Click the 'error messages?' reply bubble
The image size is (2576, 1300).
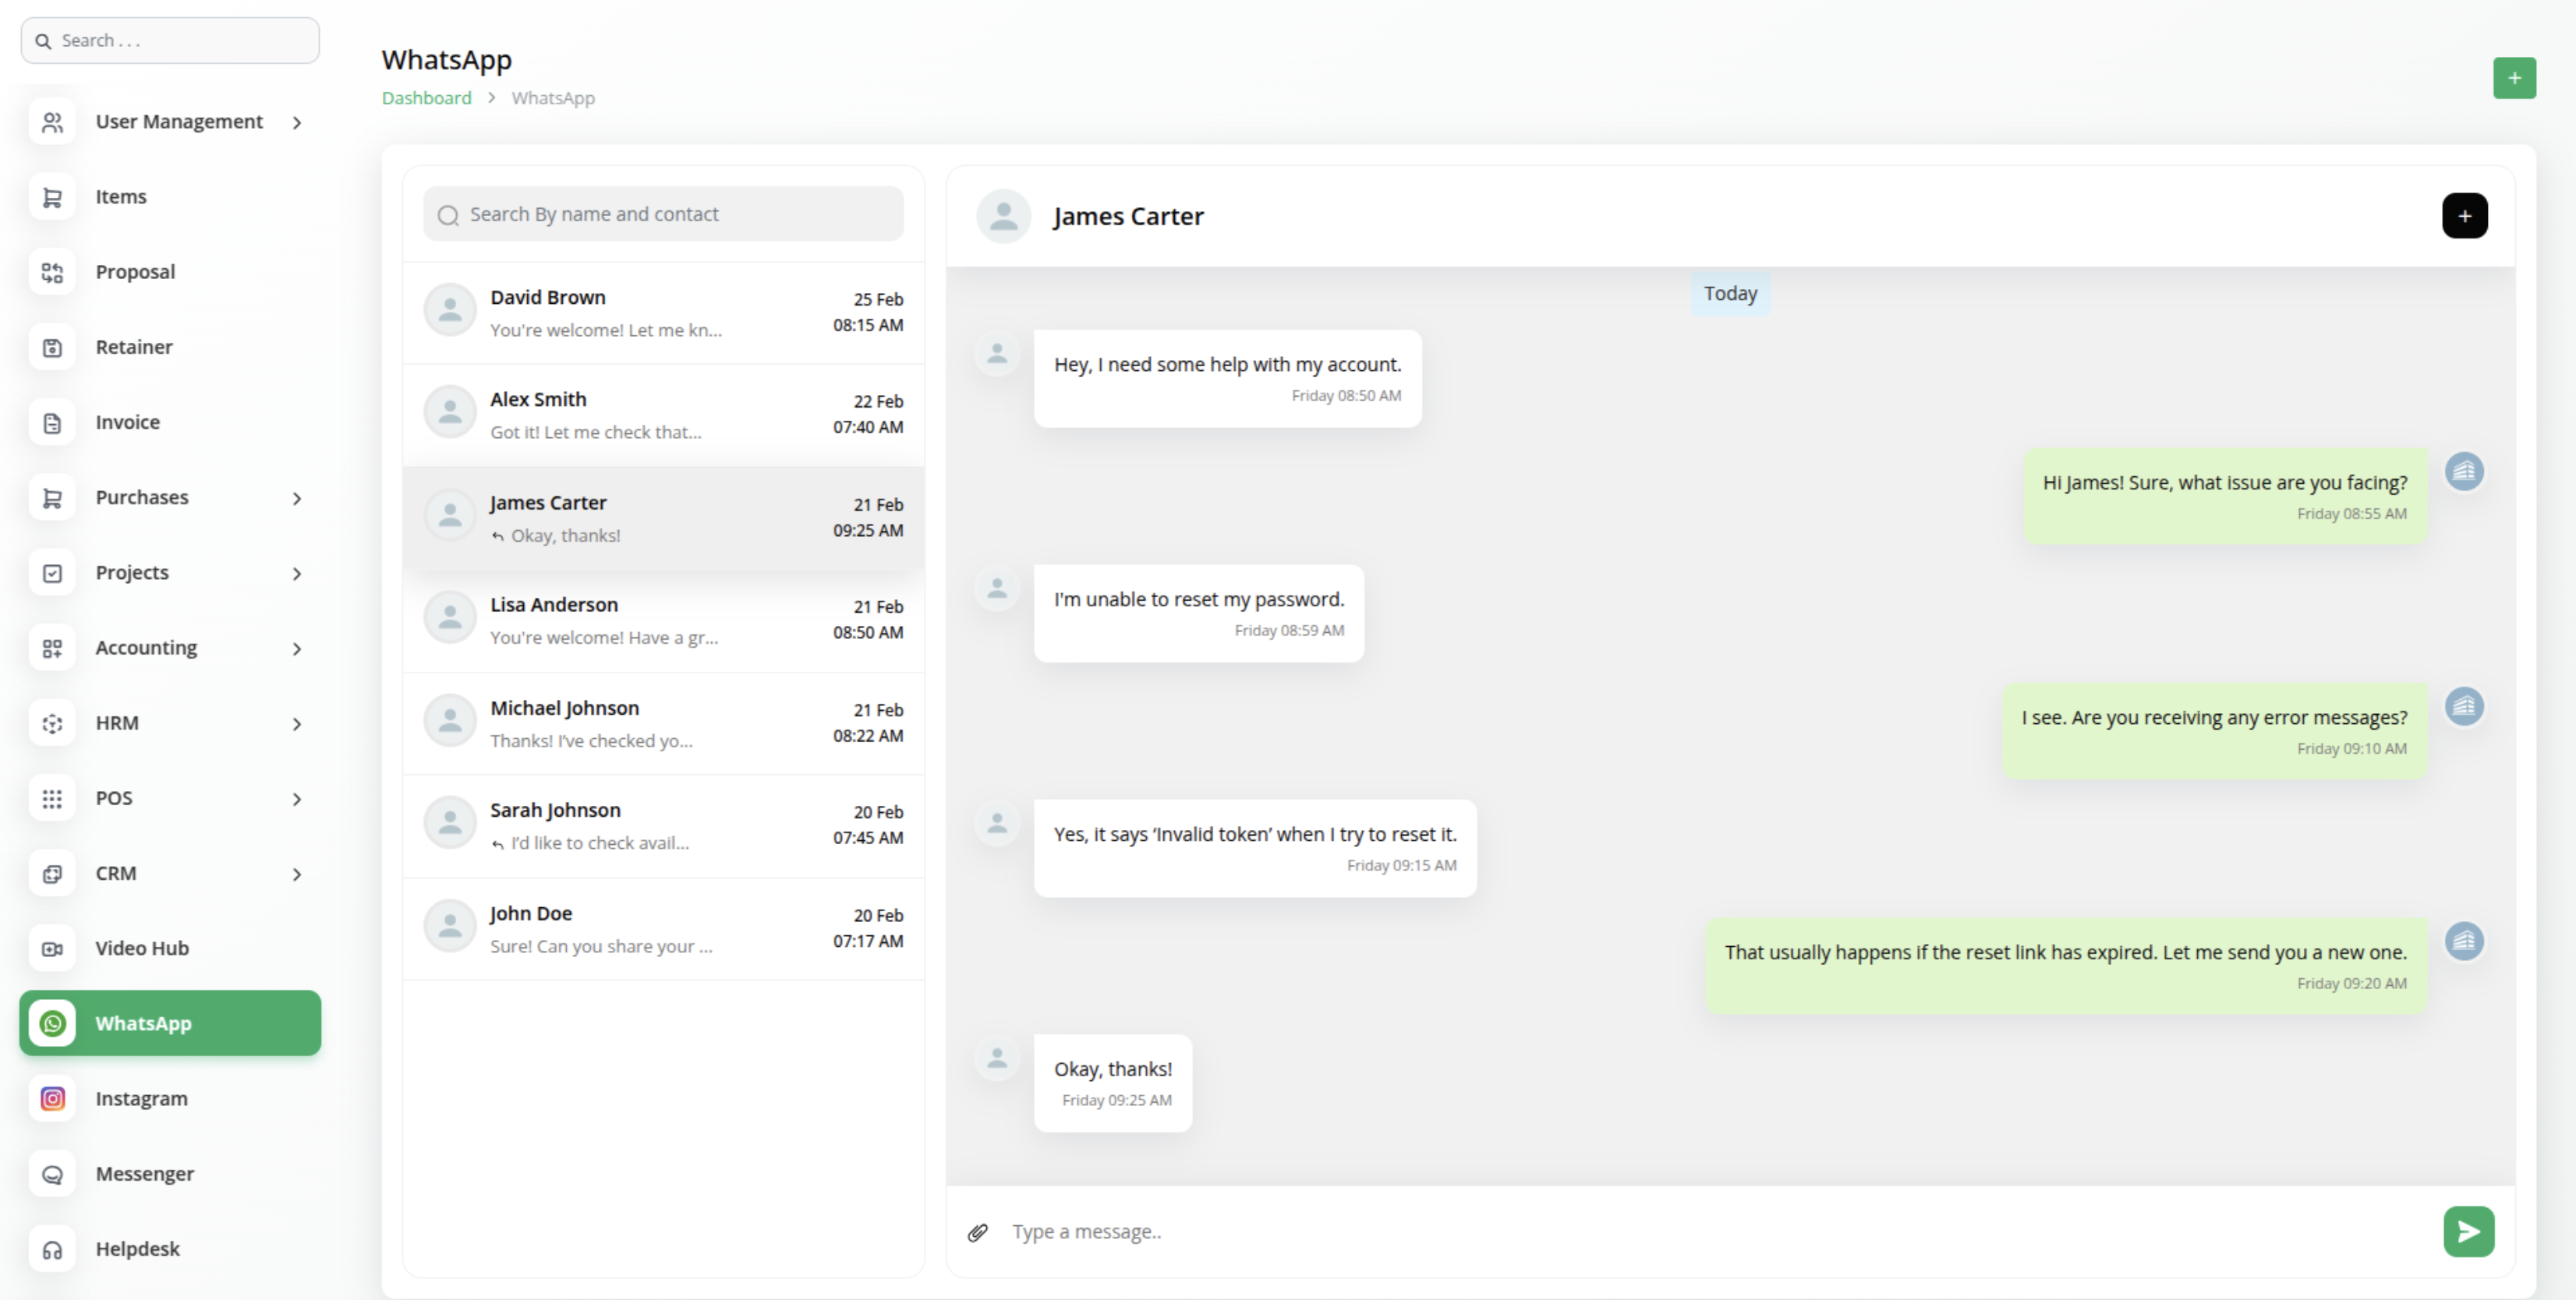(2214, 731)
